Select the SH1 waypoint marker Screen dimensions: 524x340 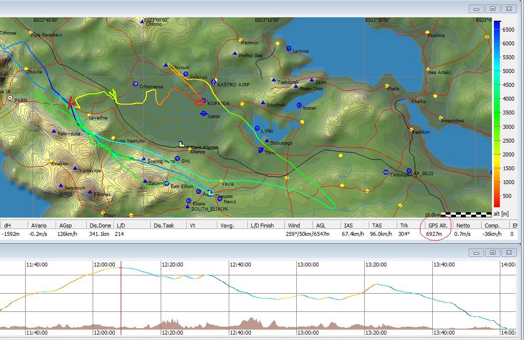click(x=177, y=158)
